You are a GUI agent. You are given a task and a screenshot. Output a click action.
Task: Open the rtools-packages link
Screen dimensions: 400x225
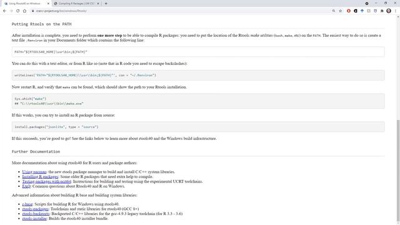click(35, 209)
